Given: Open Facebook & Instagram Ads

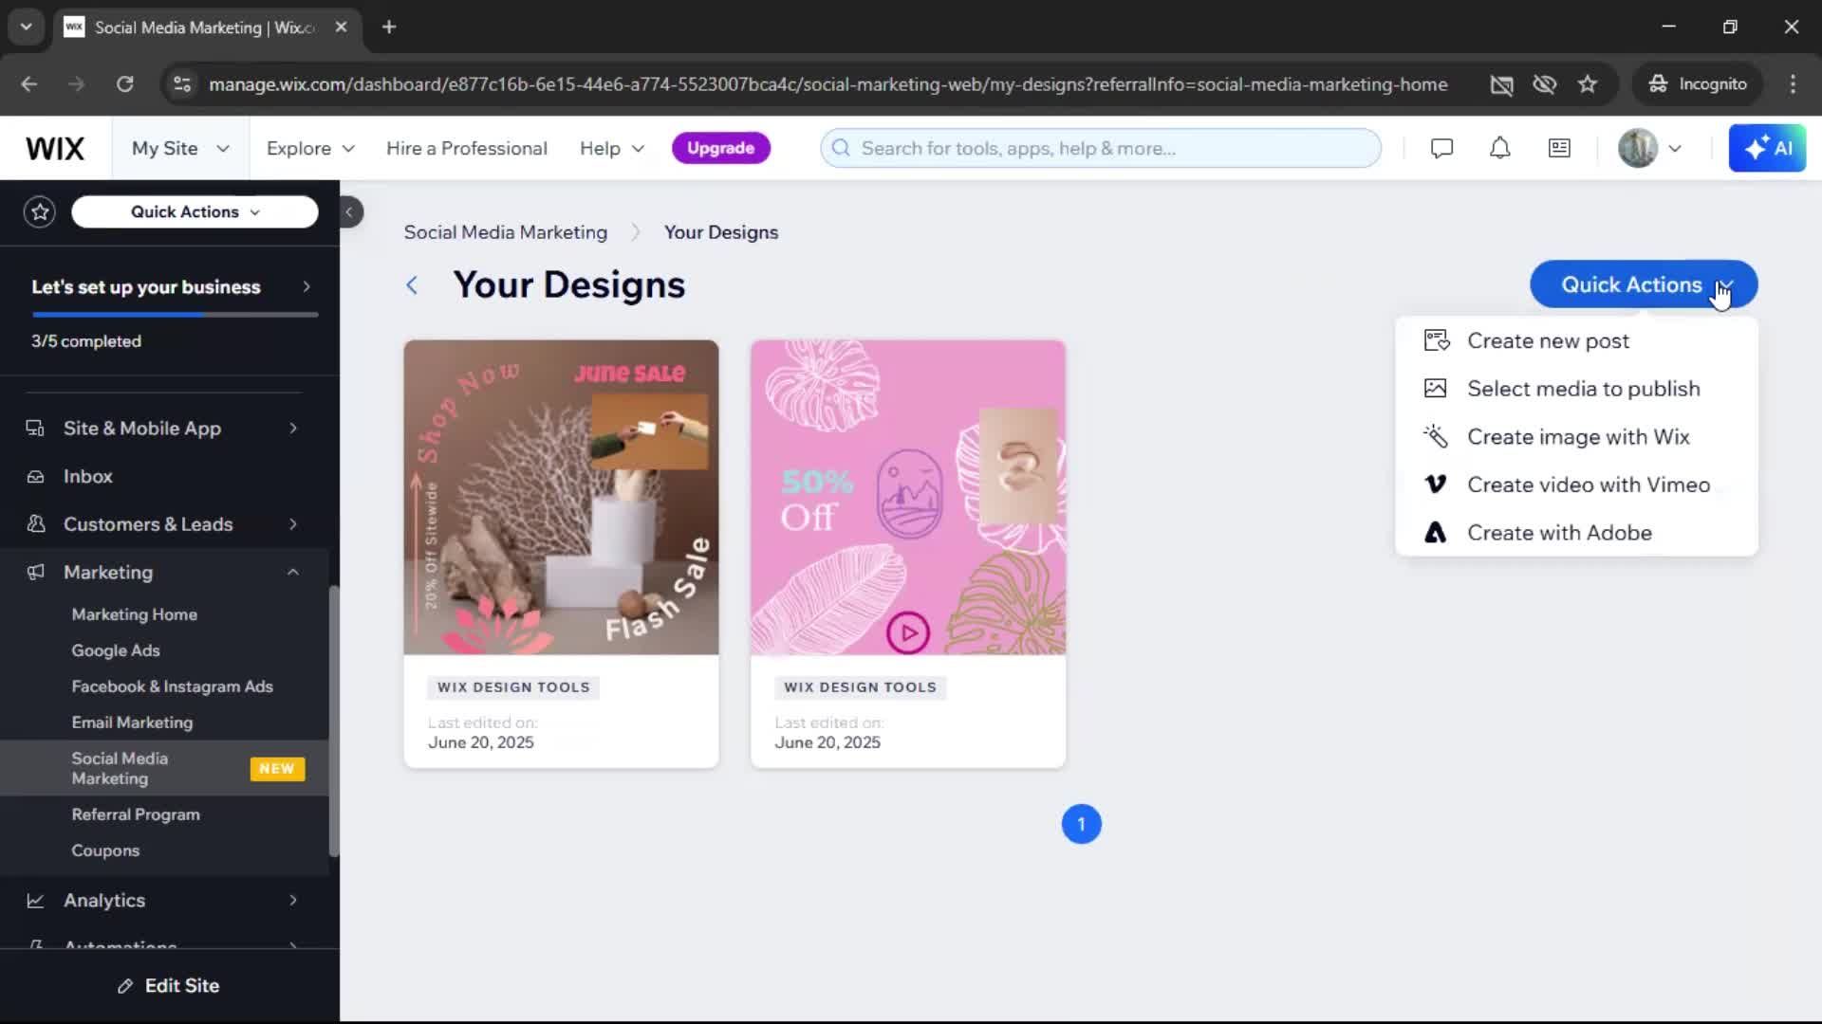Looking at the screenshot, I should click(172, 686).
